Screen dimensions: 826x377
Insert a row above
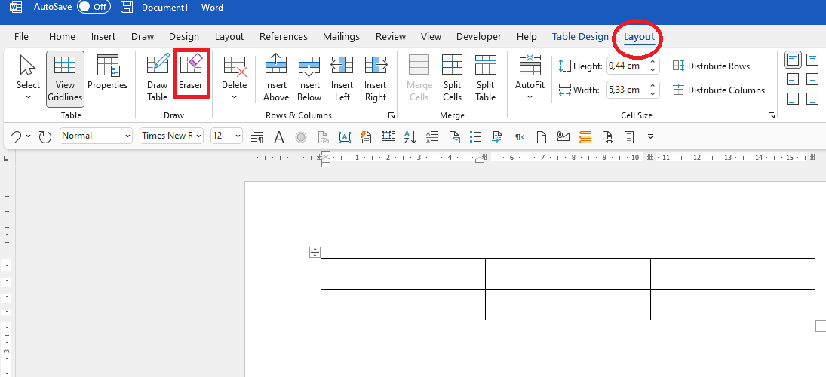[276, 78]
